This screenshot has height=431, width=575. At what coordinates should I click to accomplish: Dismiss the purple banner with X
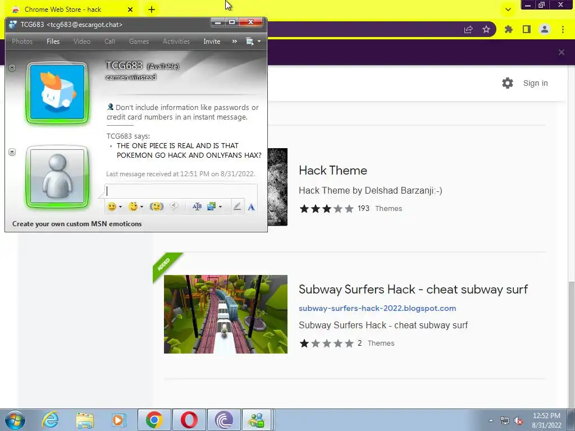tap(562, 52)
